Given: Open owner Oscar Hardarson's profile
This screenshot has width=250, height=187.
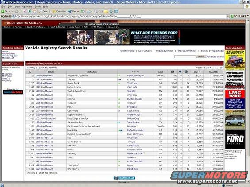Looking at the screenshot, I should tap(136, 75).
